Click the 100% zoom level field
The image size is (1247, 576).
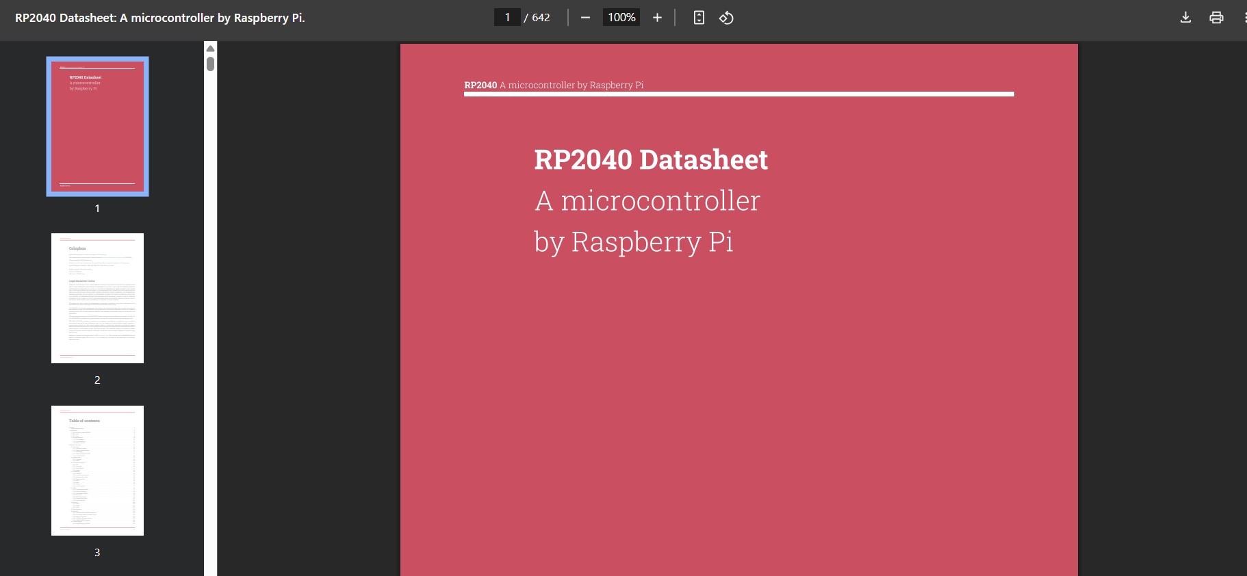click(621, 17)
